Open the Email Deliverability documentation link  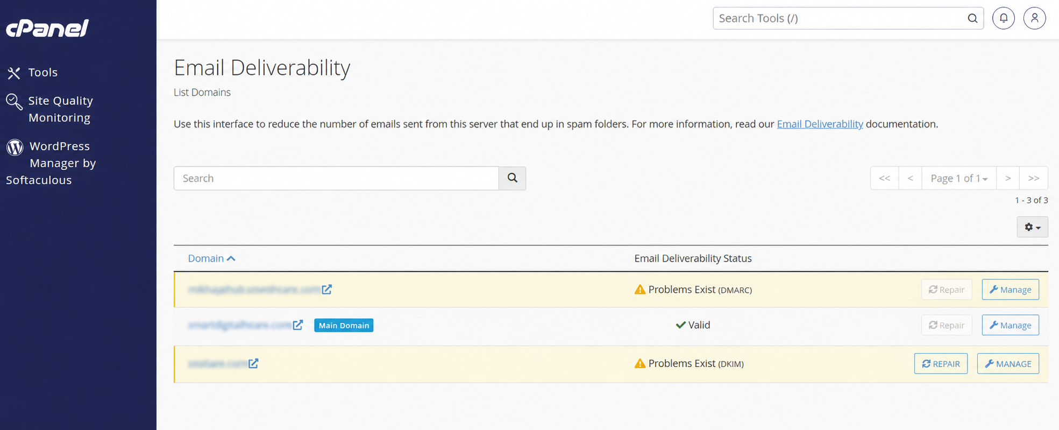pyautogui.click(x=820, y=124)
